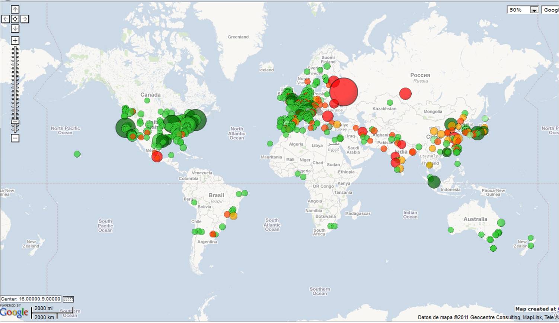Zoom in with the plus button

[15, 41]
